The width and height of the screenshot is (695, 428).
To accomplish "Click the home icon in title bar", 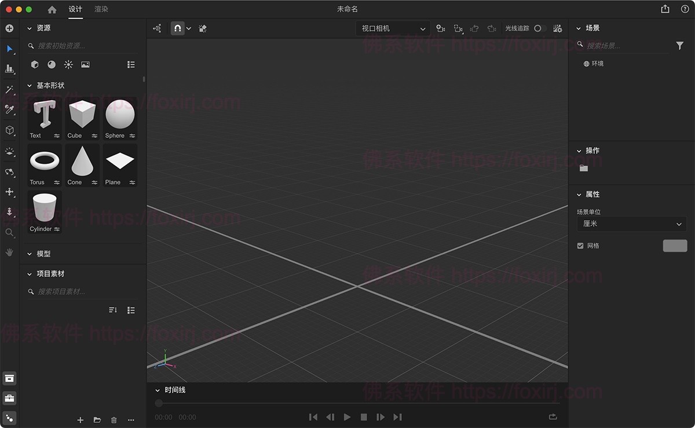I will tap(52, 9).
